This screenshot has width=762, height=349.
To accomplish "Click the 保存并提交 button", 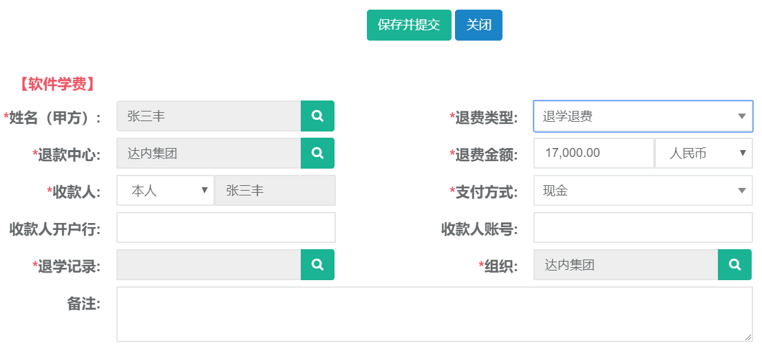I will [x=409, y=25].
